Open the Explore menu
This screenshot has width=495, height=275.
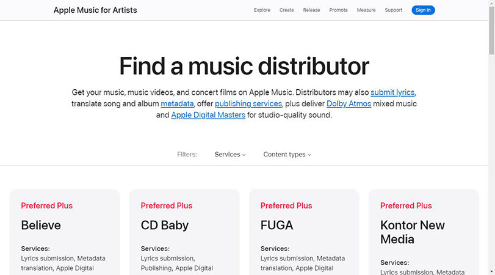(x=262, y=10)
